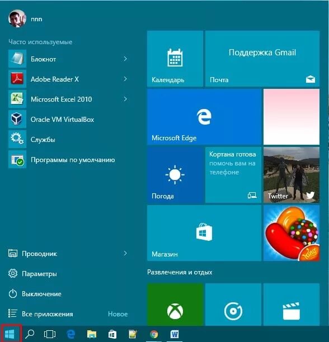
Task: Open the Store icon on the taskbar
Action: click(x=112, y=334)
